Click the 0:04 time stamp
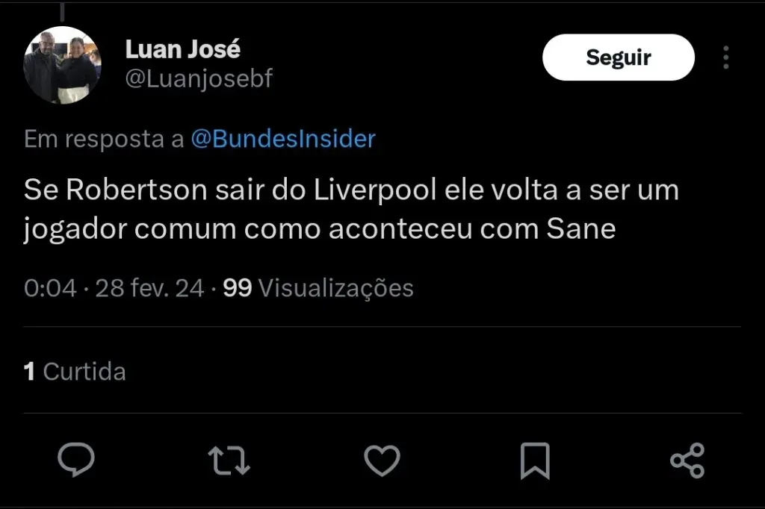Image resolution: width=765 pixels, height=509 pixels. 50,288
